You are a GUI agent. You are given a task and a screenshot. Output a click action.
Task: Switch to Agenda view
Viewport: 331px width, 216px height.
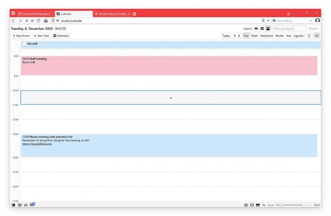tap(298, 35)
